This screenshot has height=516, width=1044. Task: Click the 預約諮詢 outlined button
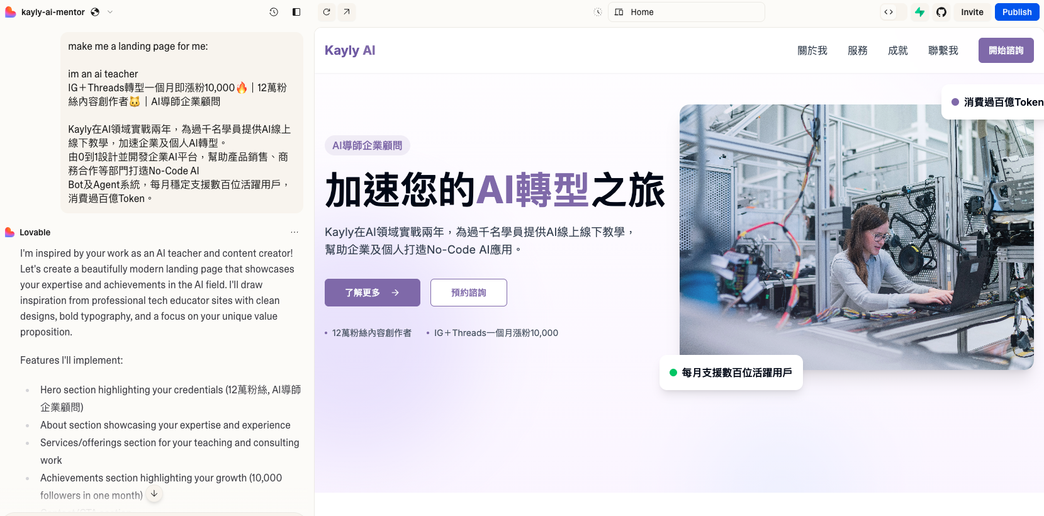click(469, 293)
